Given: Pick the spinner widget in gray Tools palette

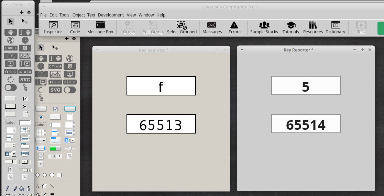Looking at the screenshot, I should click(x=11, y=80).
